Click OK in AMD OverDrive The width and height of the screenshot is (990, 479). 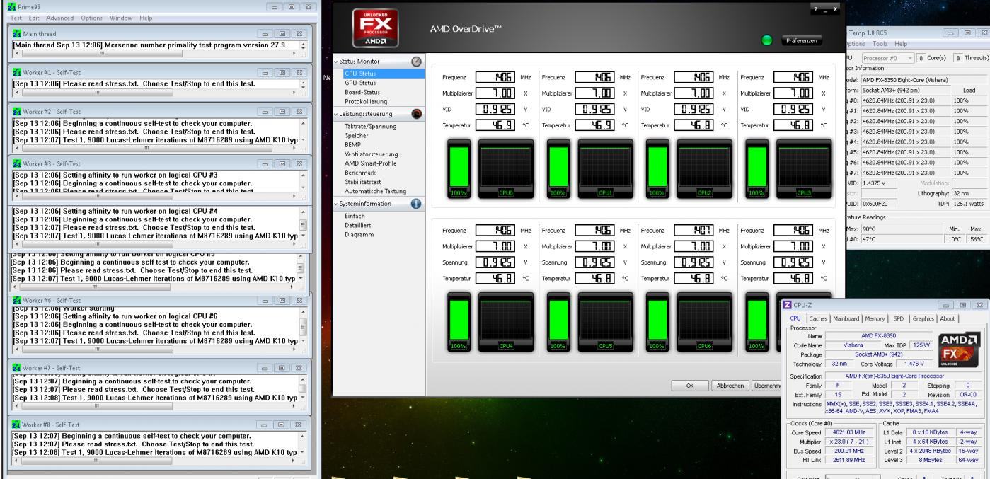(689, 386)
